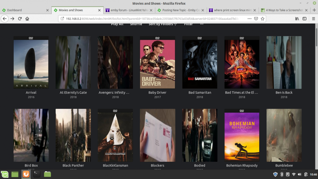Click the year 2017 under Baby Driver
The width and height of the screenshot is (318, 179).
coord(157,97)
